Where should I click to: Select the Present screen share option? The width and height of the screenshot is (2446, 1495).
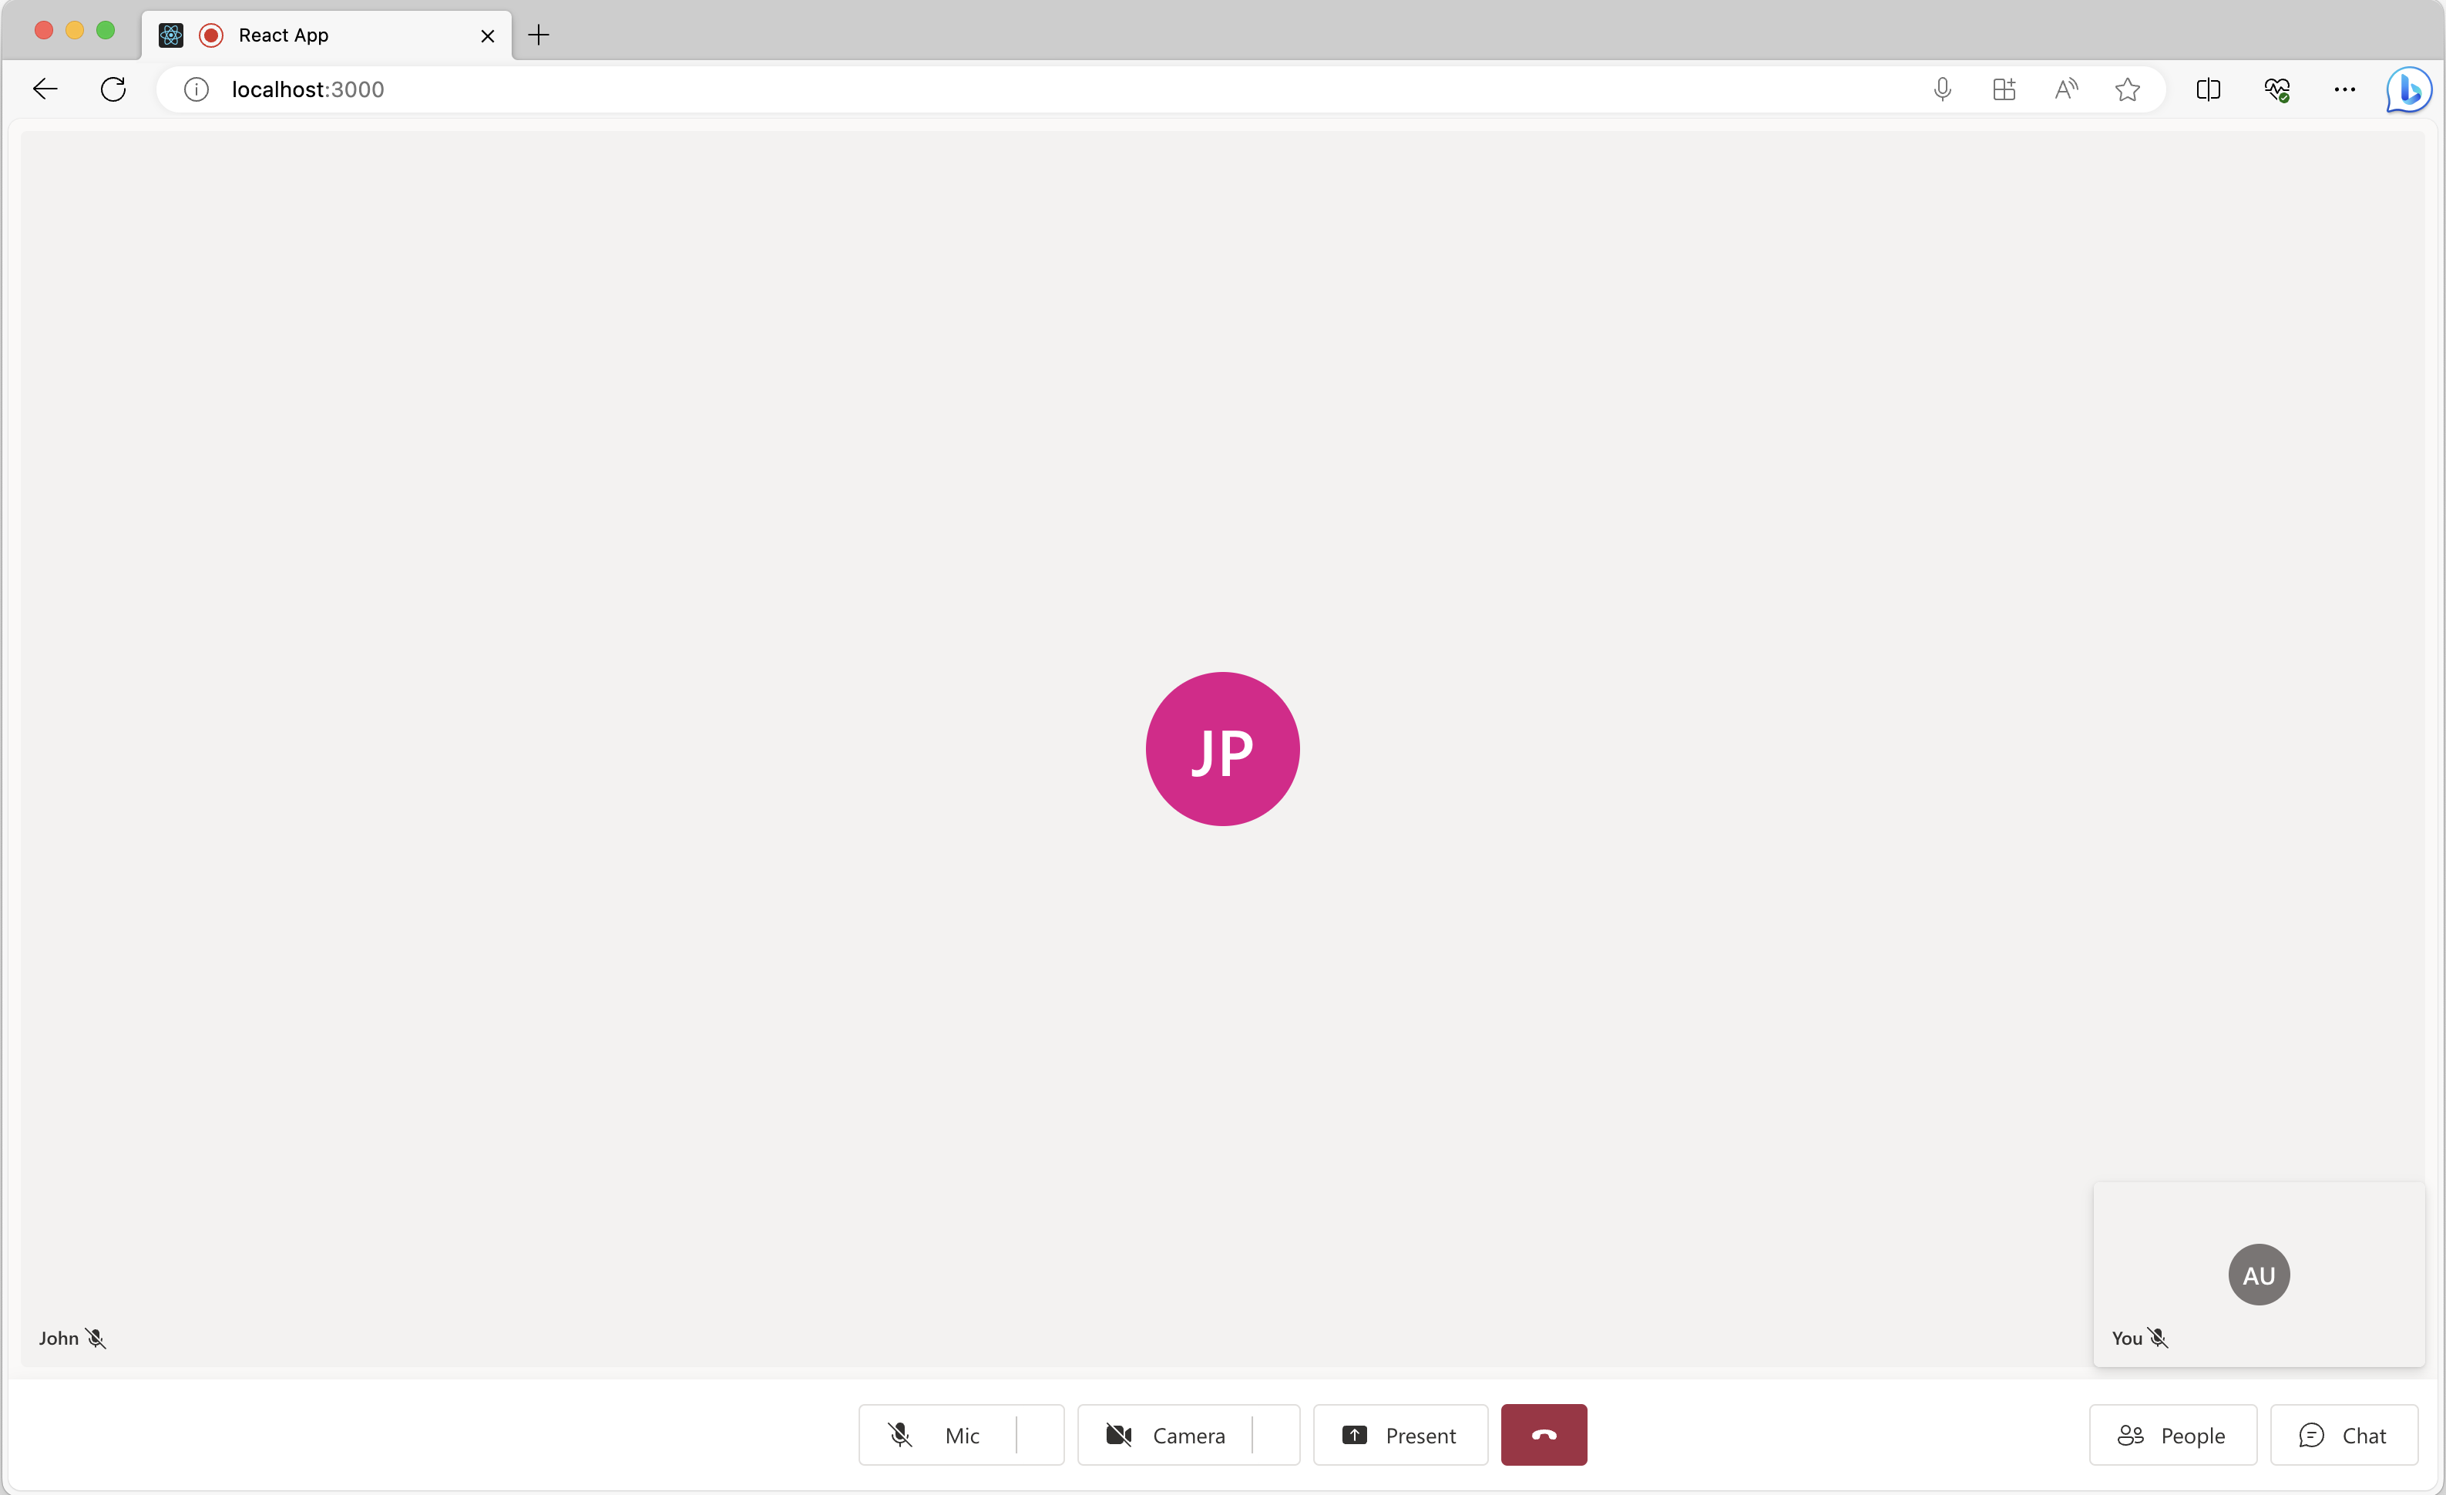click(1399, 1434)
